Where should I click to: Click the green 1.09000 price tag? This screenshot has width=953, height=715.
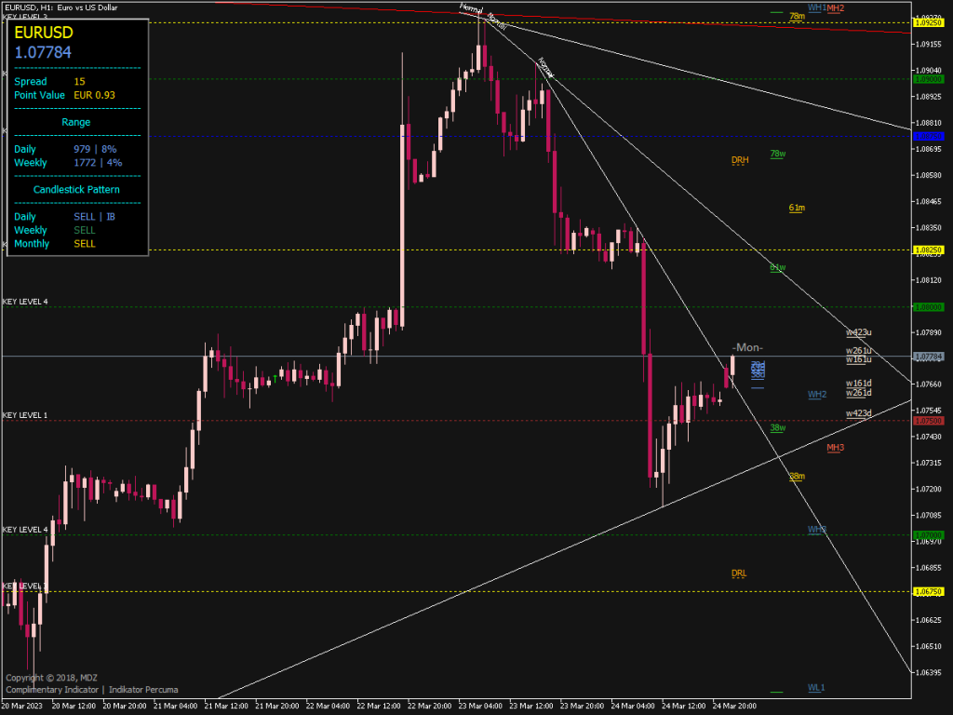(929, 79)
